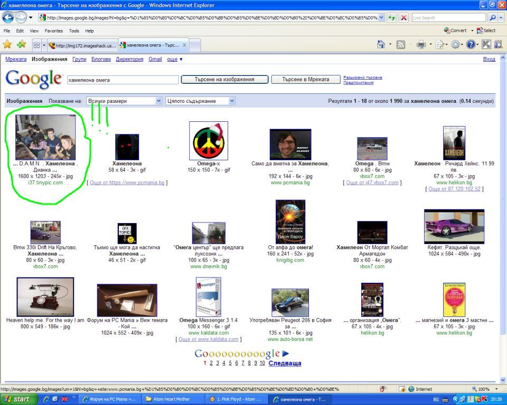Open the Page menu icon
This screenshot has height=405, width=507.
point(440,45)
